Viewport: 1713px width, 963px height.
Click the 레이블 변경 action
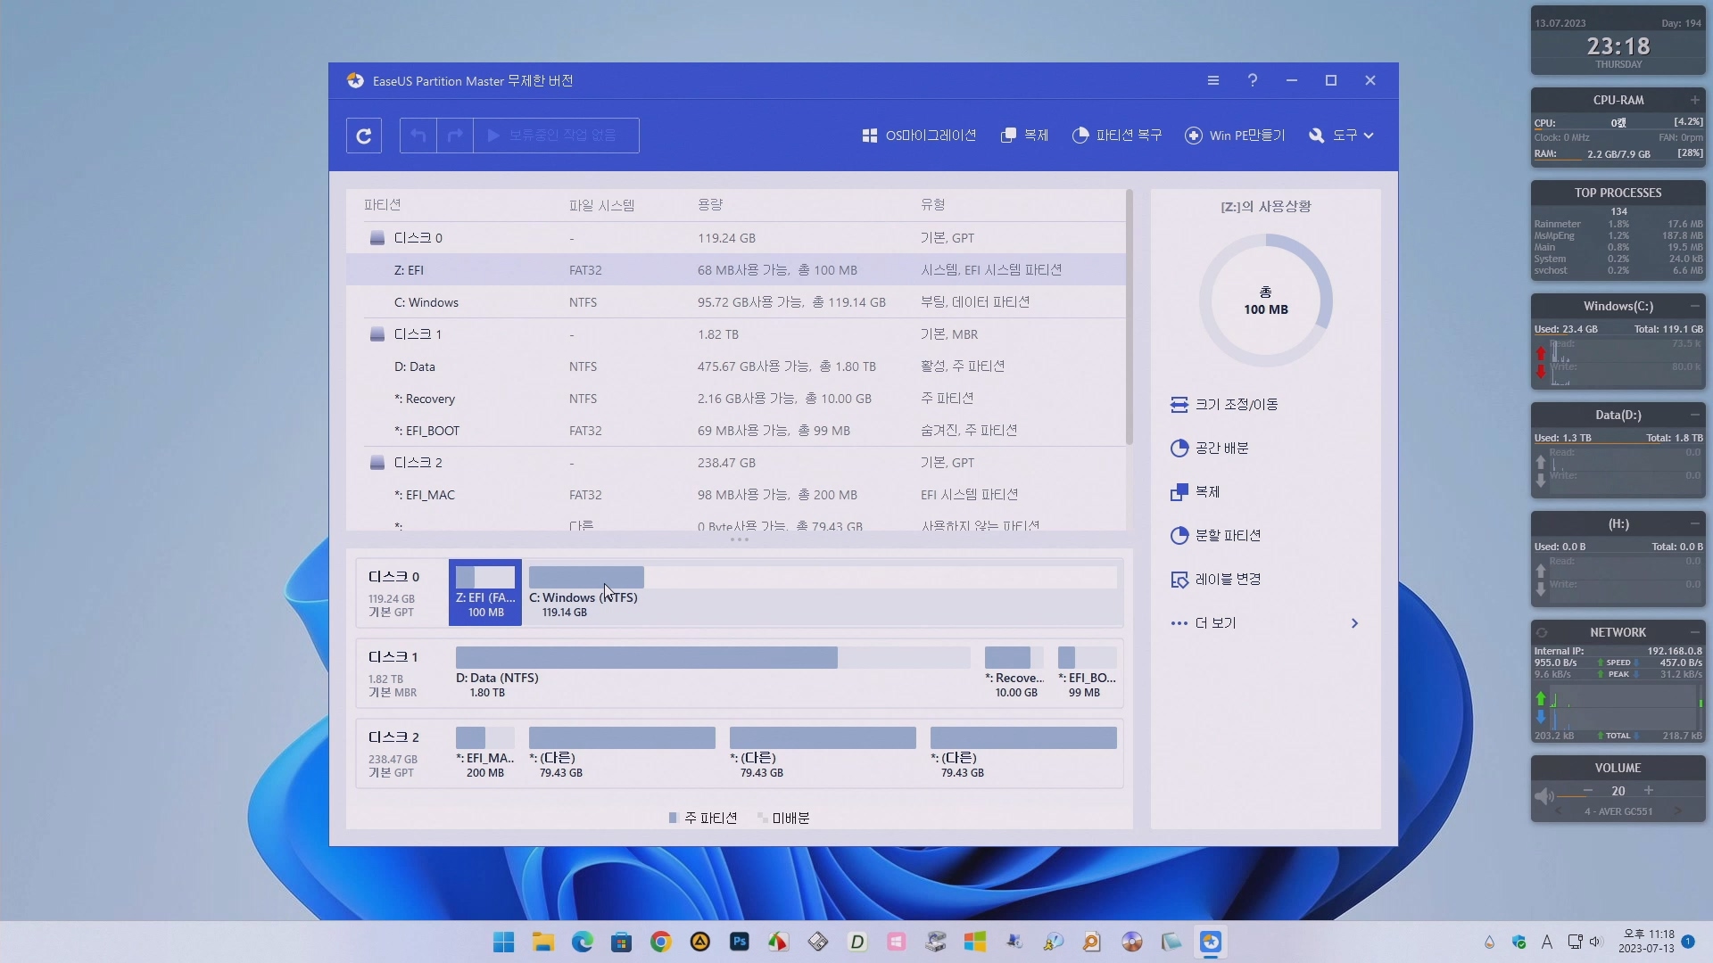click(x=1215, y=580)
